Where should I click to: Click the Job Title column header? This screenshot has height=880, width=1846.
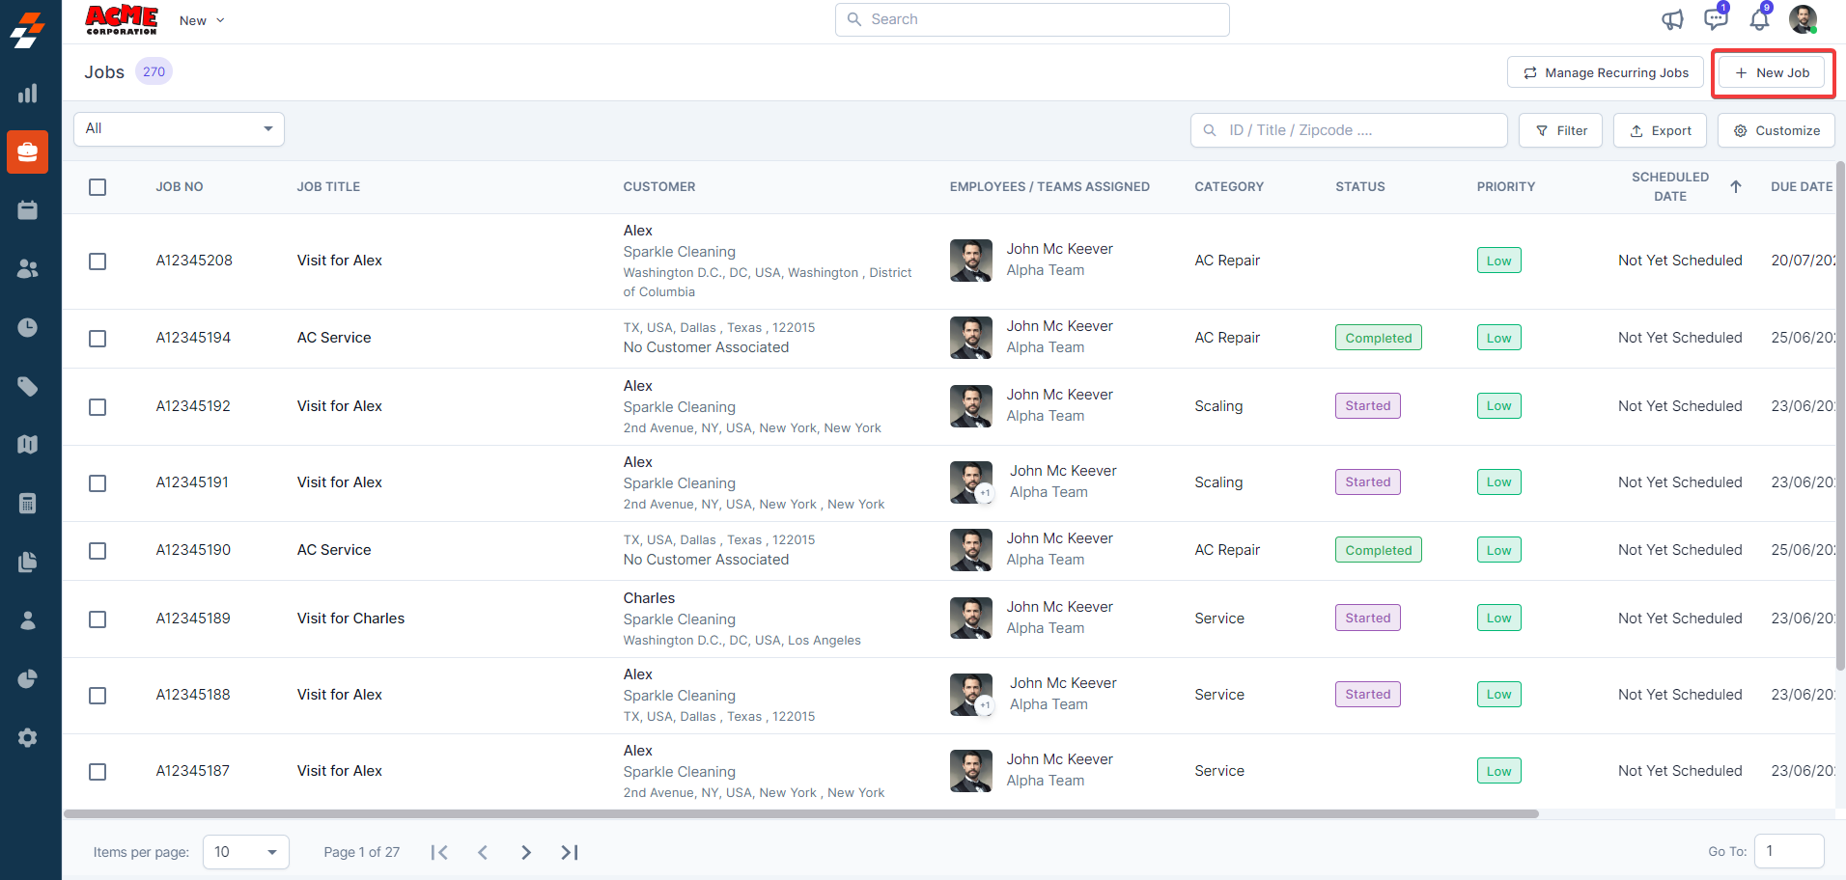coord(328,187)
